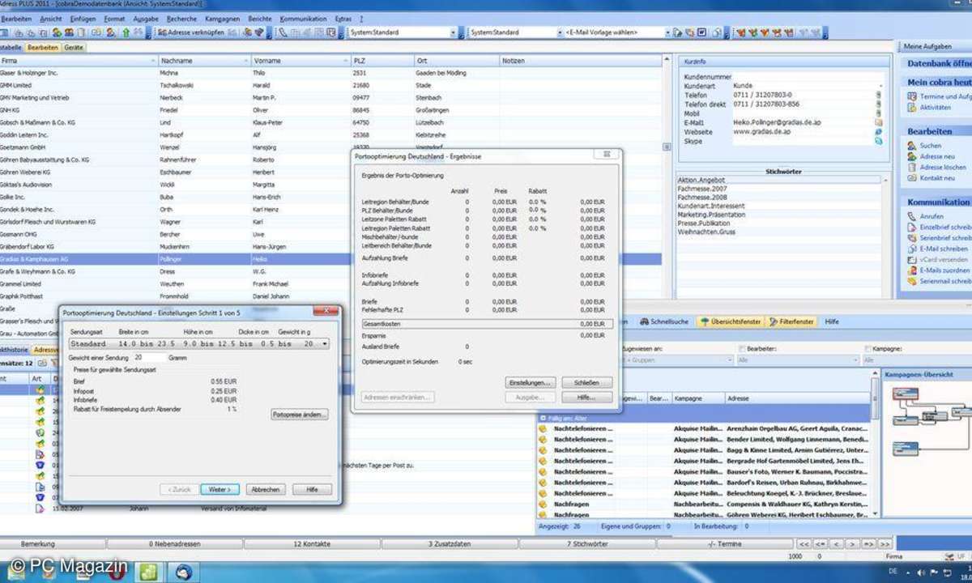Click green up-arrow toolbar icon
Screen dimensions: 972x583
pyautogui.click(x=126, y=32)
